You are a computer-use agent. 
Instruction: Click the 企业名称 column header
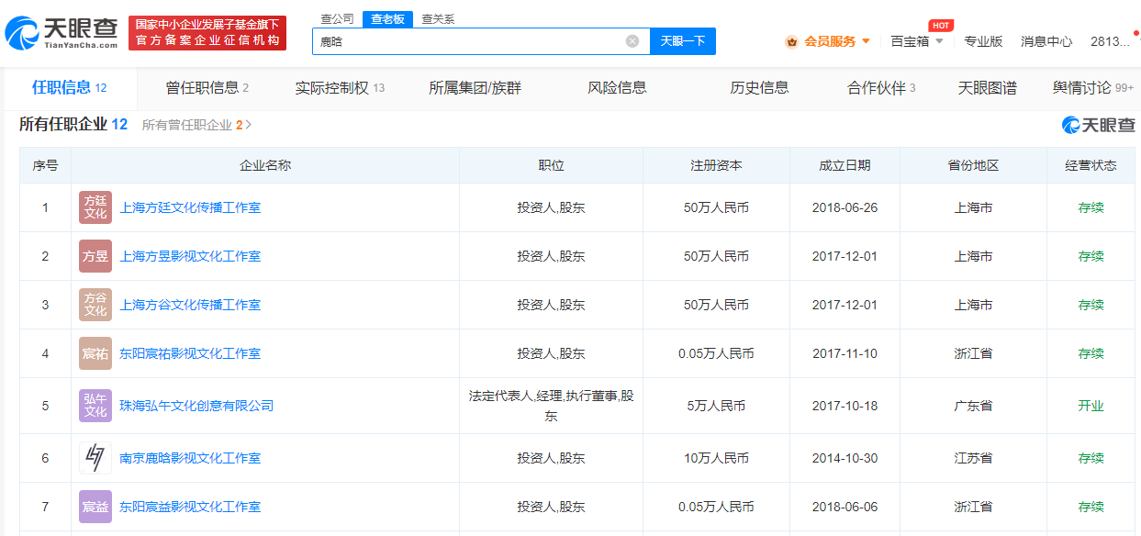[x=265, y=165]
